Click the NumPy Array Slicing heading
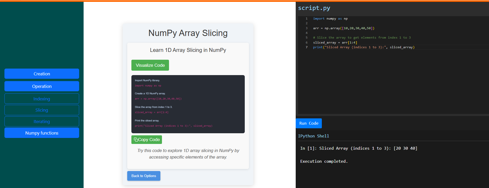This screenshot has width=489, height=188. tap(188, 33)
